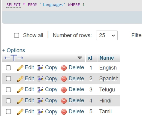Click the English name cell
This screenshot has height=116, width=142.
point(108,68)
